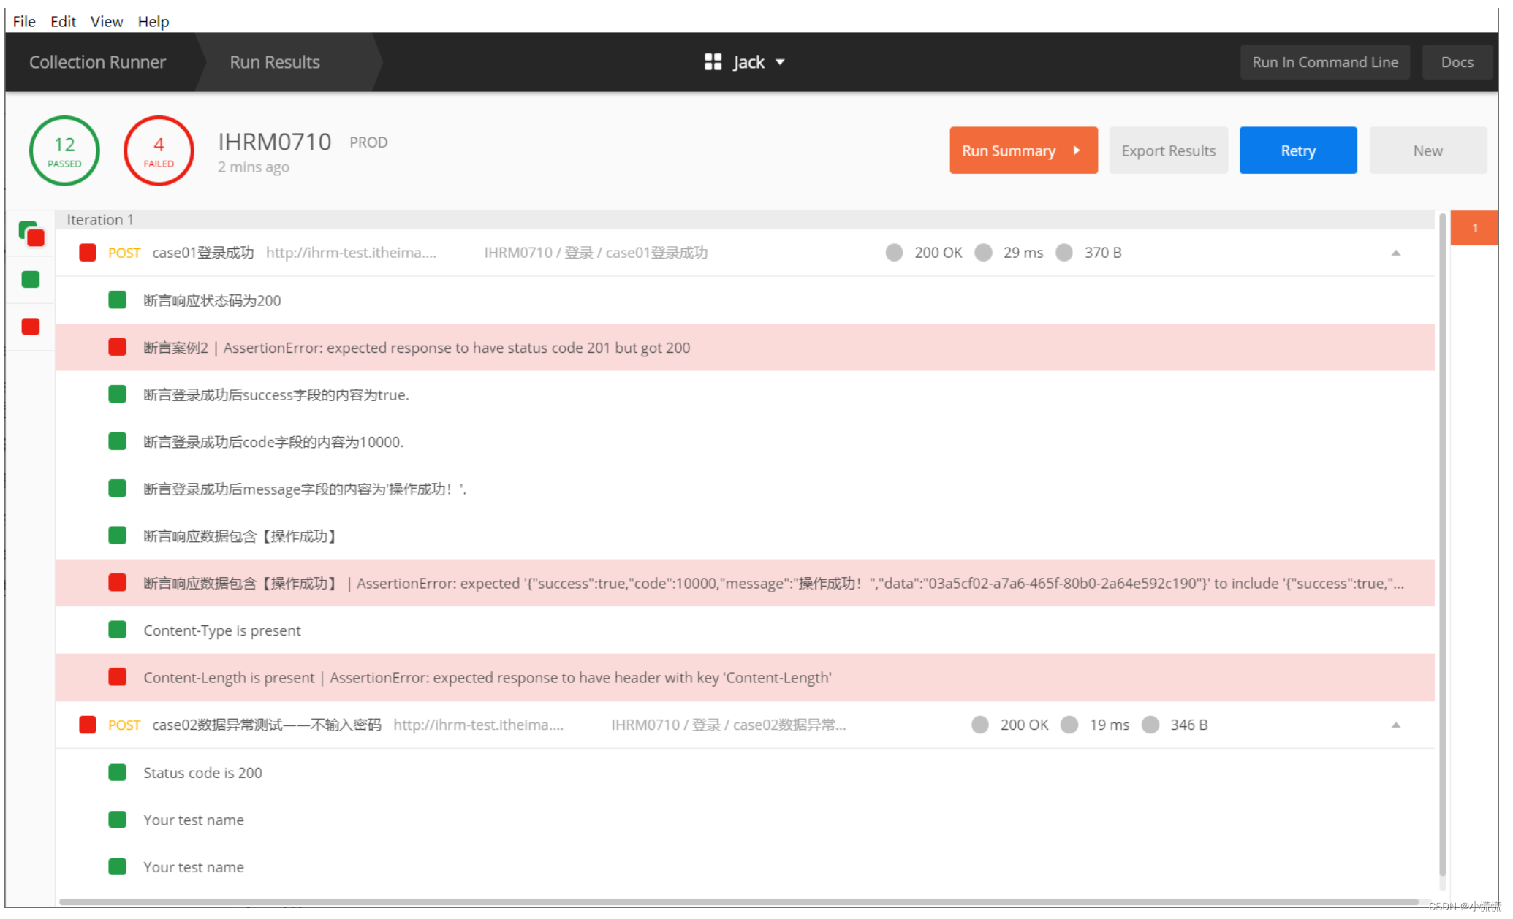The height and width of the screenshot is (919, 1513).
Task: Click red status icon of case01 request
Action: [x=88, y=253]
